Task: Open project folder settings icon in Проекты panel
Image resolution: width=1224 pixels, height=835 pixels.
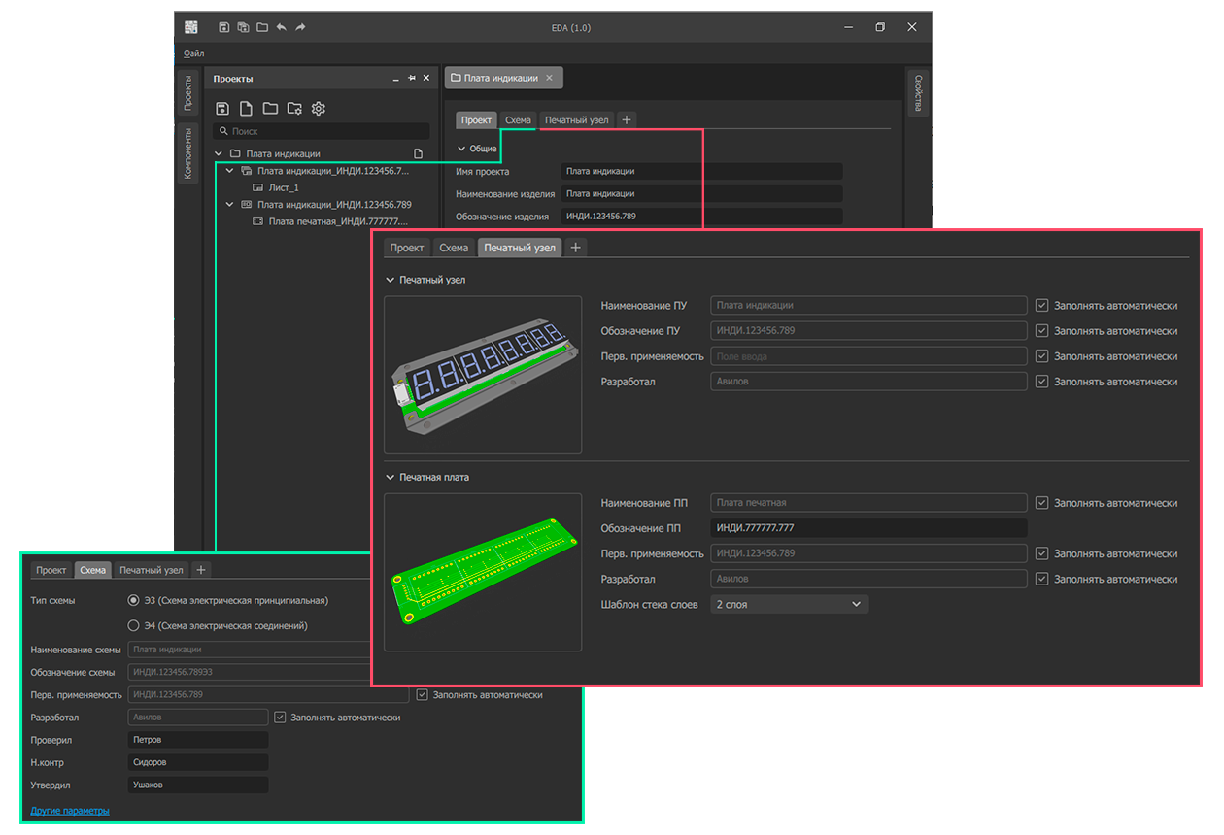Action: pos(294,108)
